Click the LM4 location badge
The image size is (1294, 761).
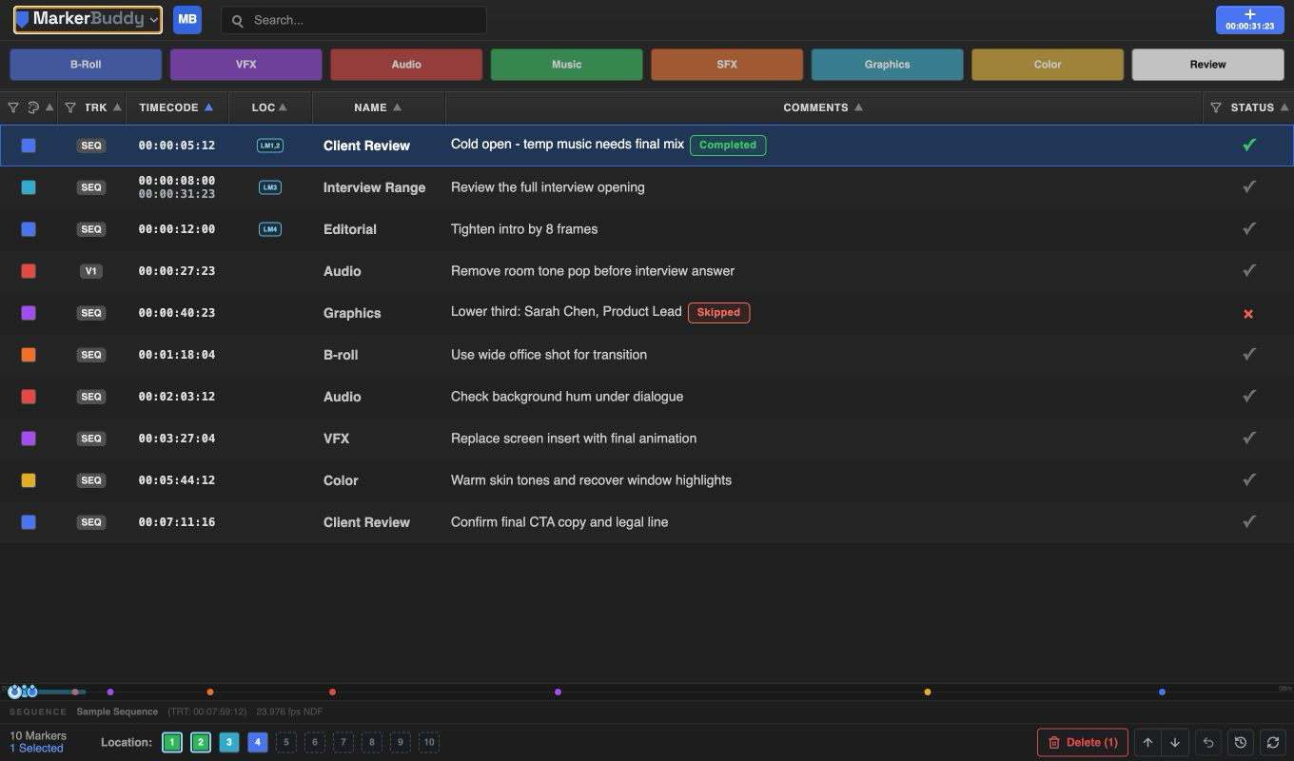tap(270, 229)
